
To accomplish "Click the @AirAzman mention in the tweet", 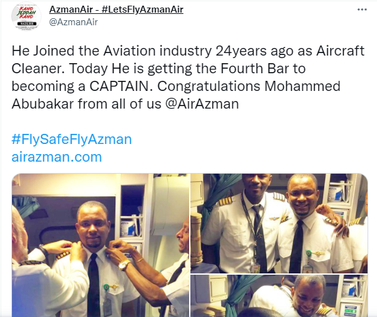I will pos(202,104).
